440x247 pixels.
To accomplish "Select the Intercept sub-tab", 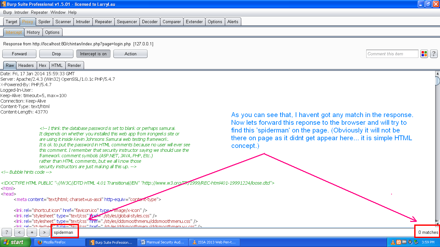I will click(x=14, y=32).
